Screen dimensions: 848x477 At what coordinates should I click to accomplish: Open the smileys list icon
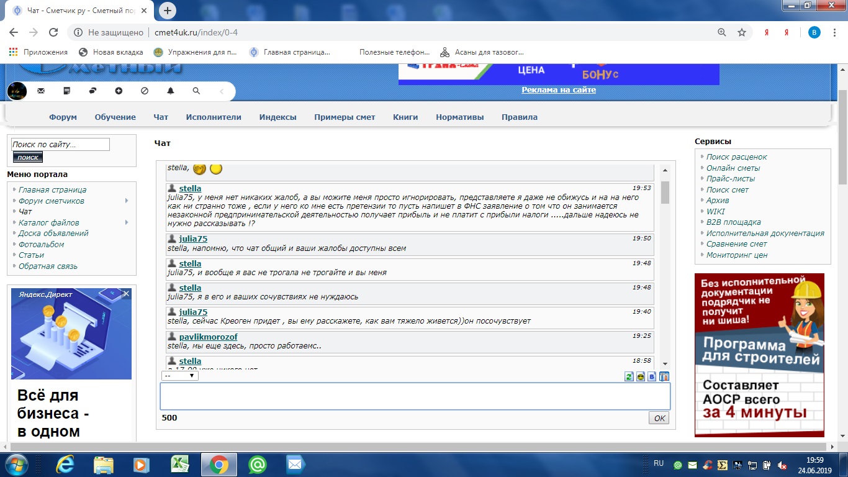(641, 376)
